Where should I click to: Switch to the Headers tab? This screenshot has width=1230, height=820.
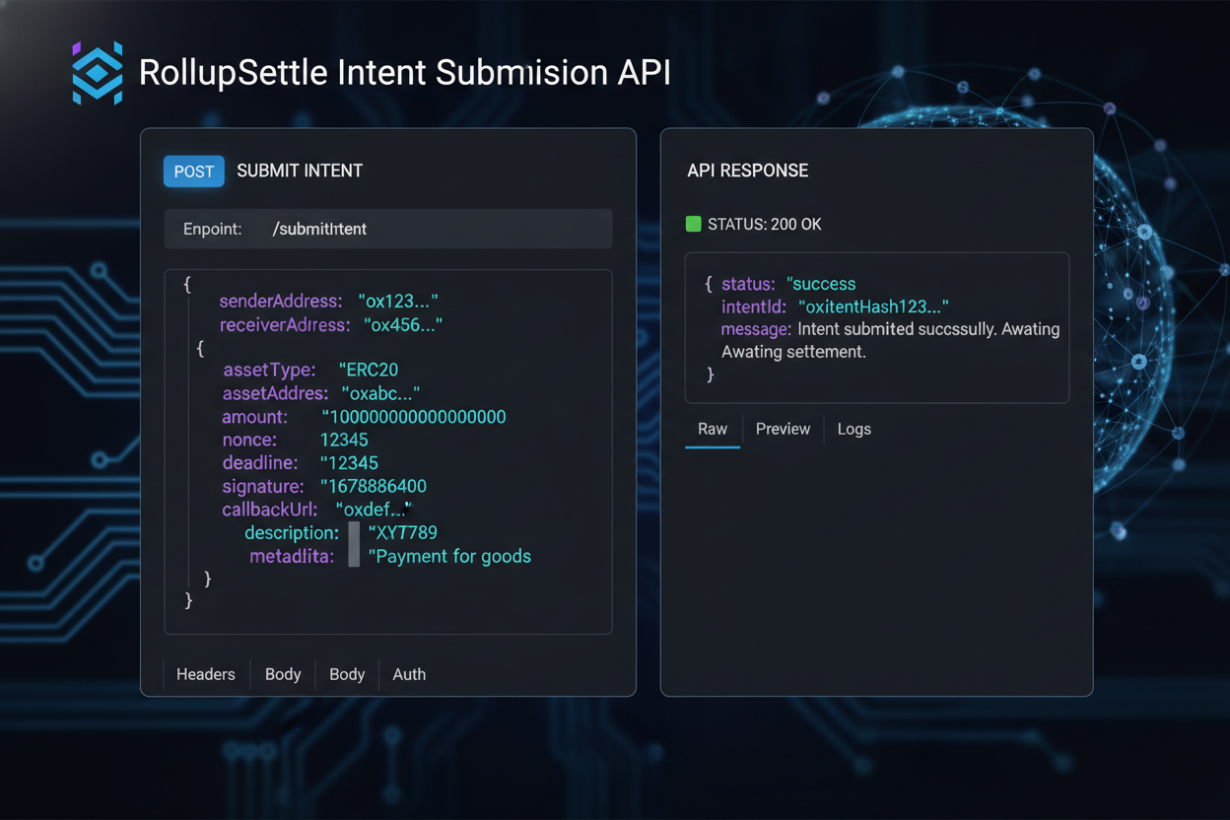205,674
